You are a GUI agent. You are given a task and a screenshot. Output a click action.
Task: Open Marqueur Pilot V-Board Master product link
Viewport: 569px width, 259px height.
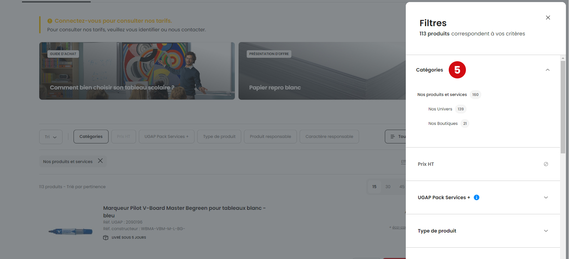point(184,212)
